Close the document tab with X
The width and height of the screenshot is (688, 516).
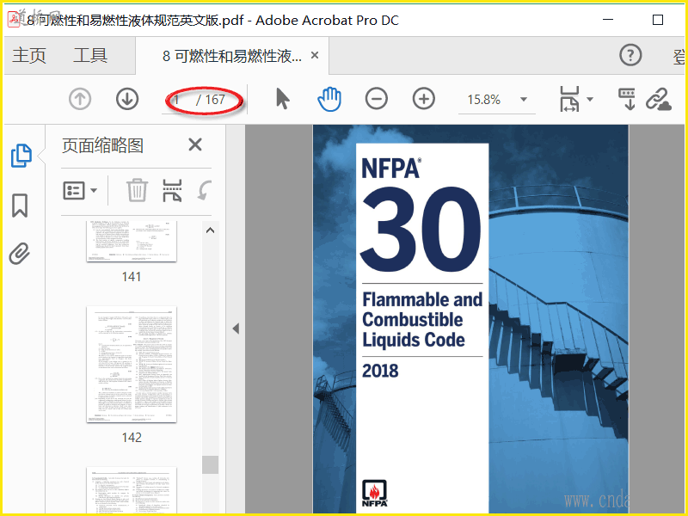click(x=315, y=55)
